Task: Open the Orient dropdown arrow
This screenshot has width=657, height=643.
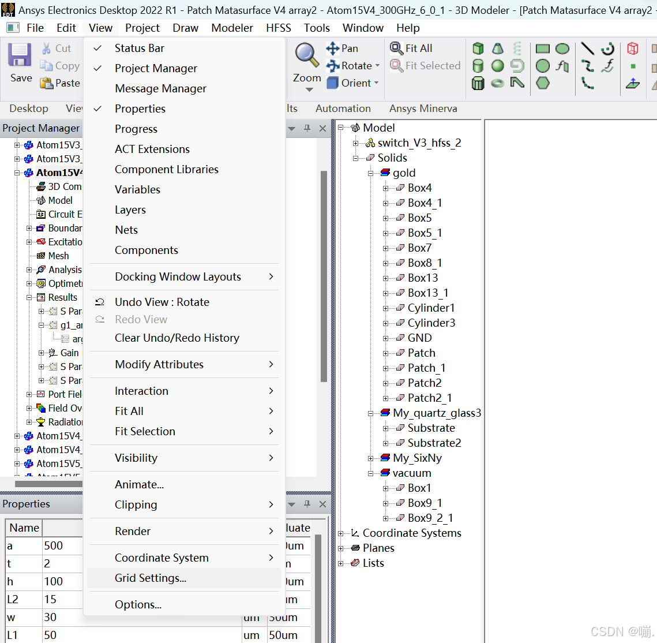Action: pyautogui.click(x=376, y=83)
